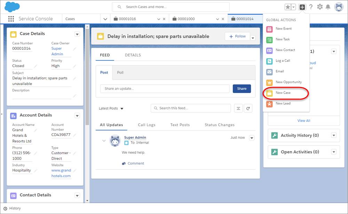
Task: Click the left panel vertical scrollbar
Action: (87, 77)
